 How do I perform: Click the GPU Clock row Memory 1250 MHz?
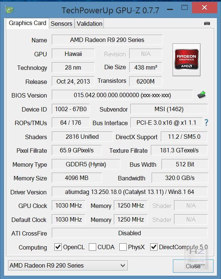(130, 205)
